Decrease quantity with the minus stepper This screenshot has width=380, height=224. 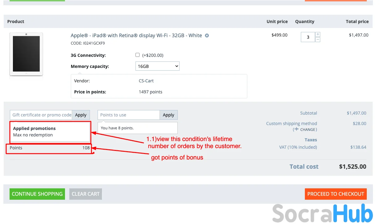coord(318,40)
